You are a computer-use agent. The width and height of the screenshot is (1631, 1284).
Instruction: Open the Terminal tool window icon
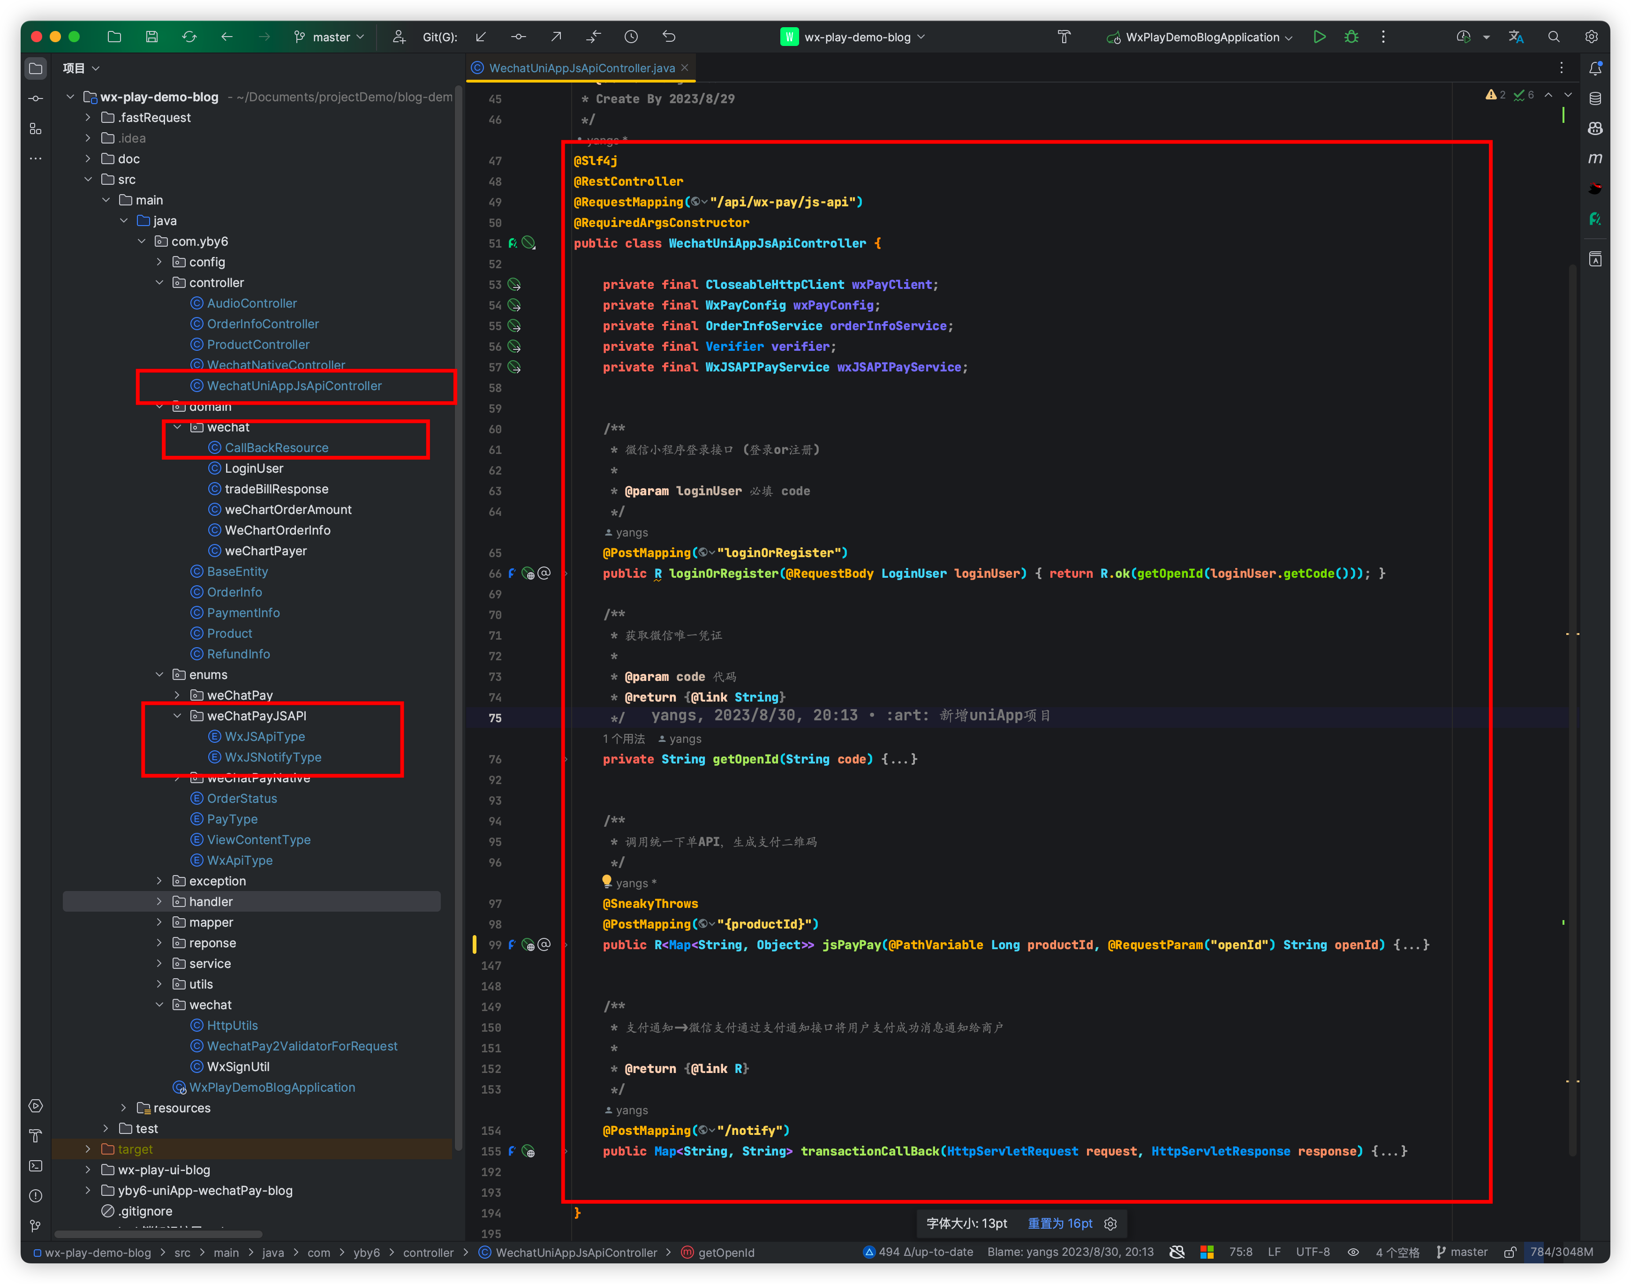(x=35, y=1166)
